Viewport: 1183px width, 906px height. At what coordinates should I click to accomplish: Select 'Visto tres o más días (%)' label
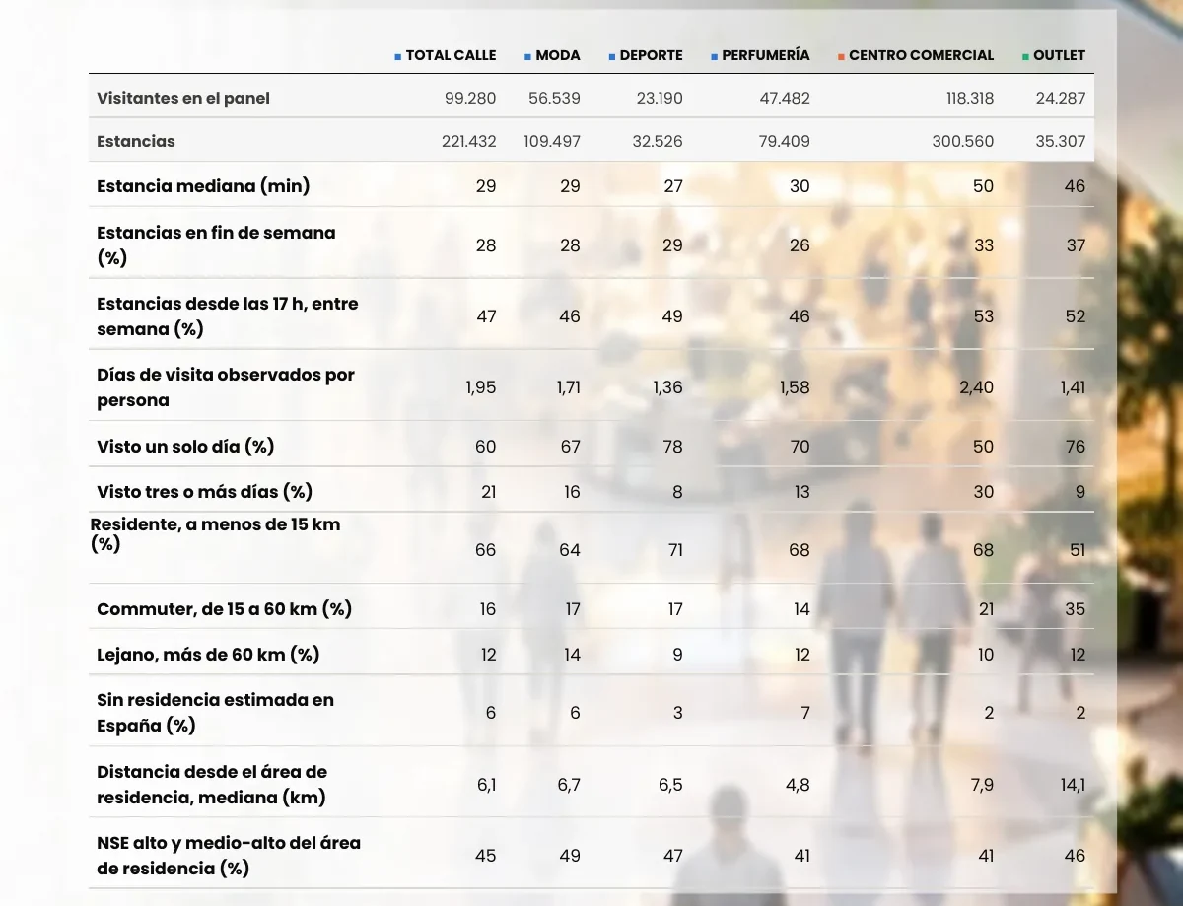(x=204, y=491)
